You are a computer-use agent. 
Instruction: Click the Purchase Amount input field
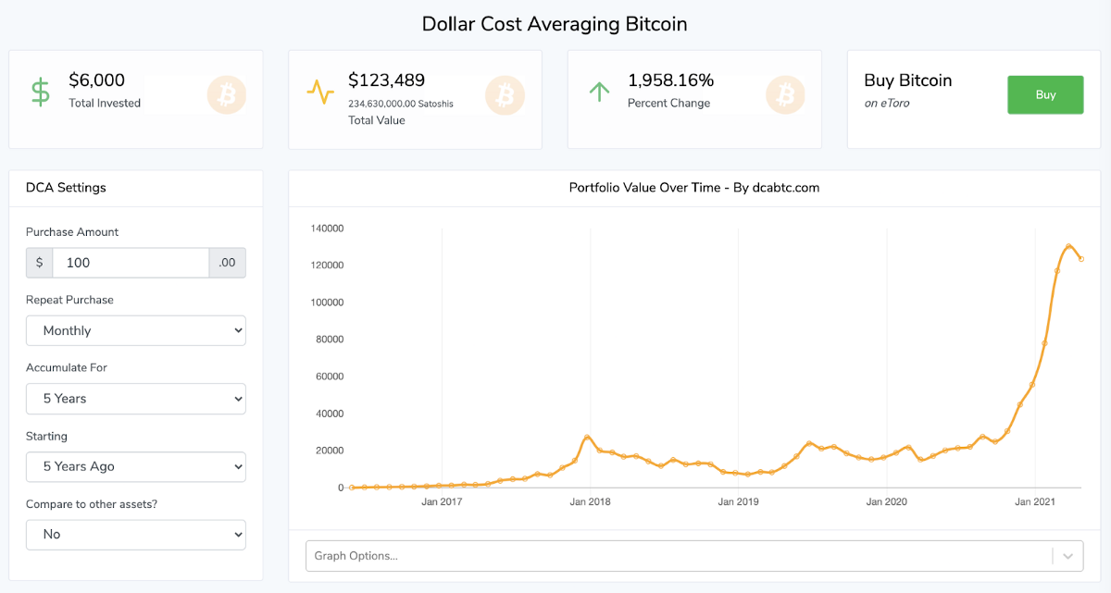coord(131,263)
